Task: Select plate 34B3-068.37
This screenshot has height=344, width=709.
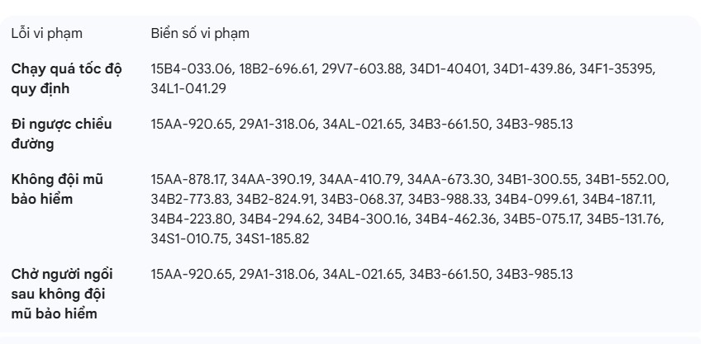Action: tap(361, 199)
